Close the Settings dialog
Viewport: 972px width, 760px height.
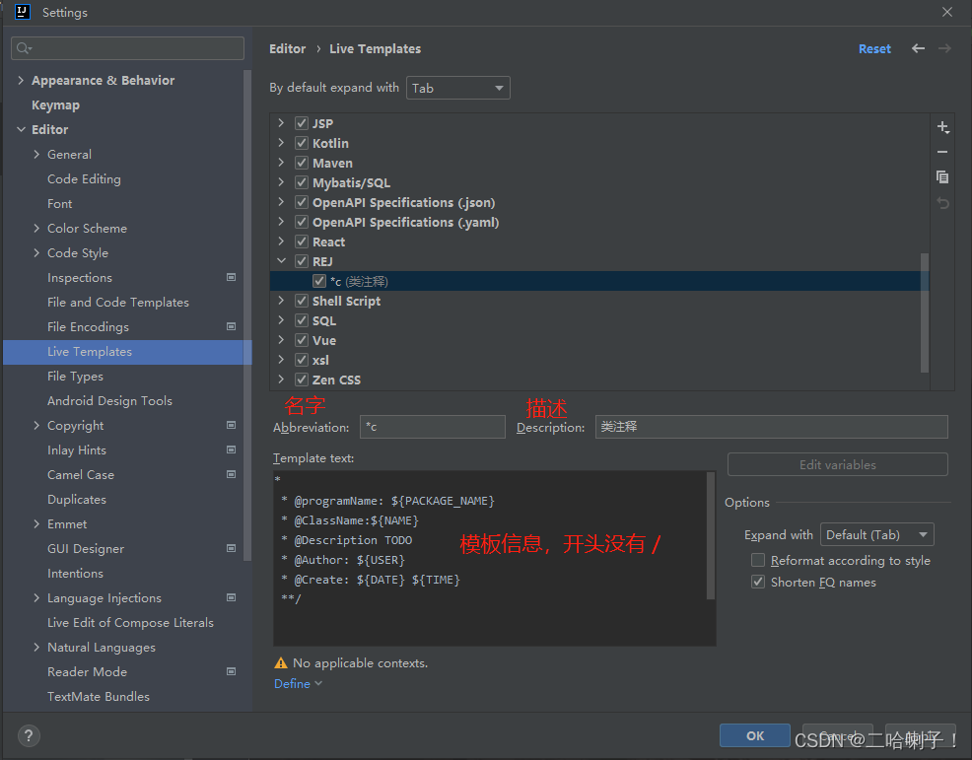point(946,12)
